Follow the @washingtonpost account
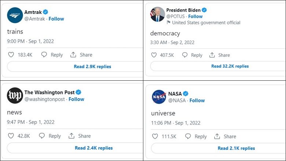Screen dimensions: 286x161 point(76,99)
